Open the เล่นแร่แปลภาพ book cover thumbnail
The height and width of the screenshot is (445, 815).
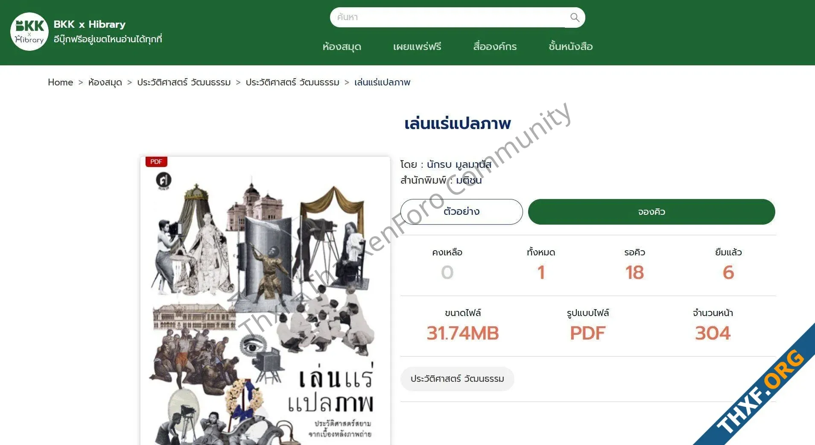(265, 301)
